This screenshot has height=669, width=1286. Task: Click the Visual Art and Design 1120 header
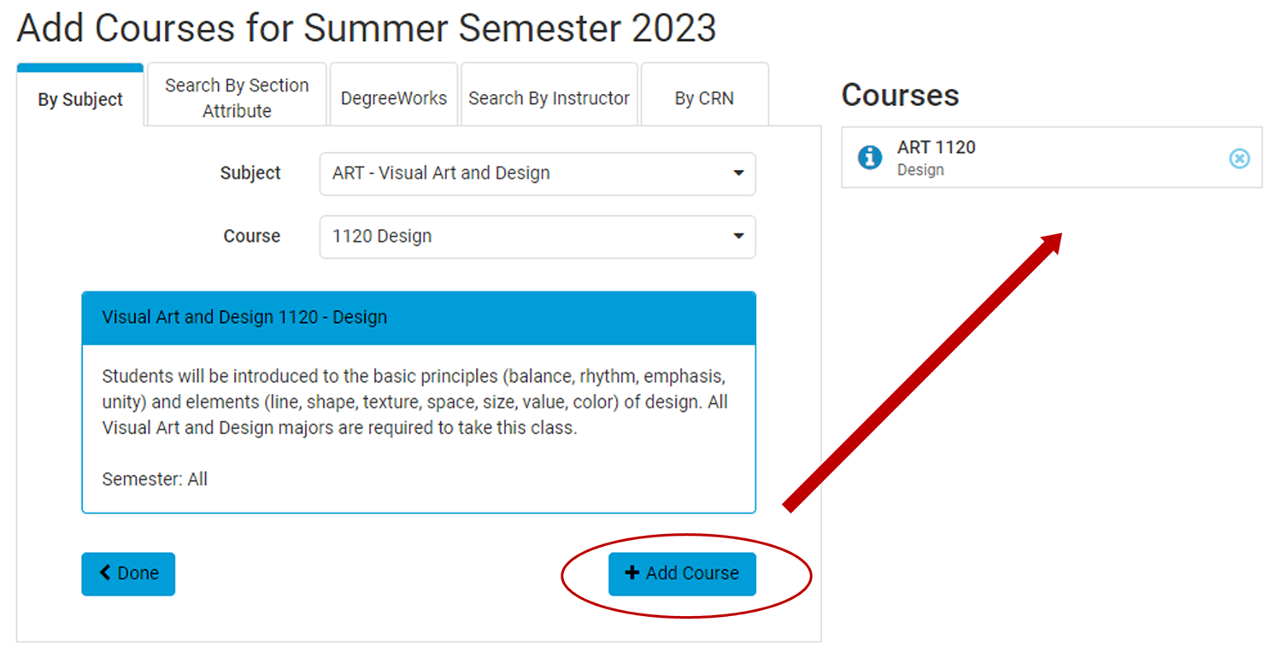point(419,317)
